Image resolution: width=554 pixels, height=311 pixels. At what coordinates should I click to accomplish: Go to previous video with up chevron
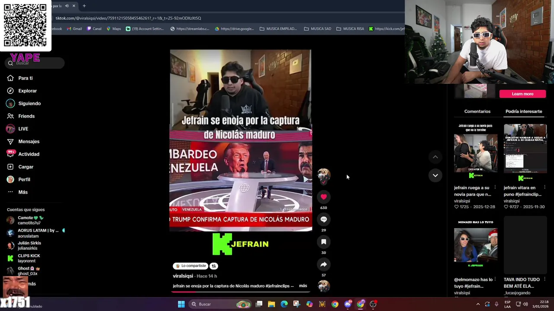click(x=435, y=157)
